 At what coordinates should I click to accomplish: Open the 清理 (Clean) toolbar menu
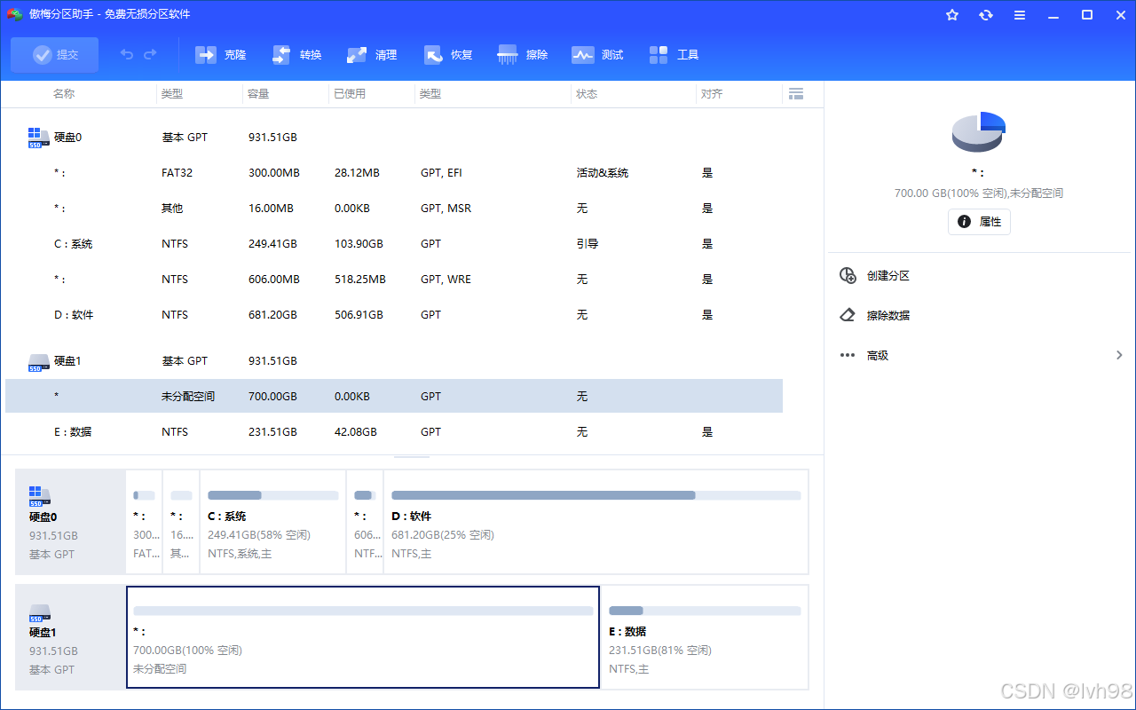pos(373,55)
